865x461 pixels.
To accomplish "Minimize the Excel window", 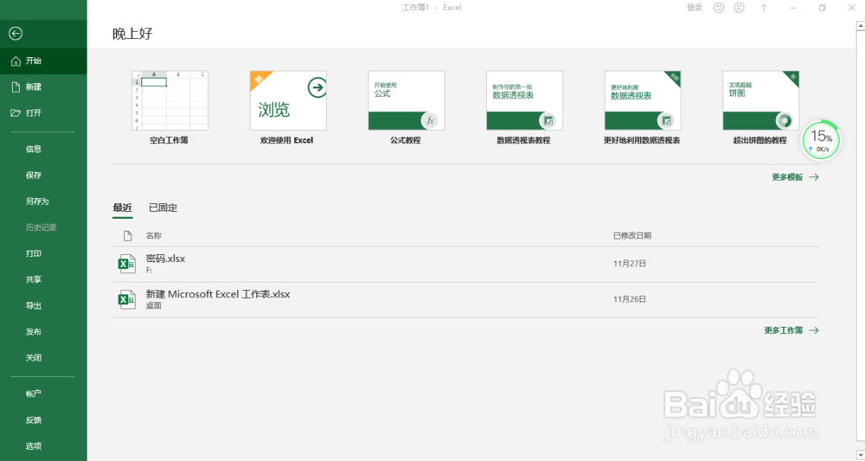I will point(793,8).
